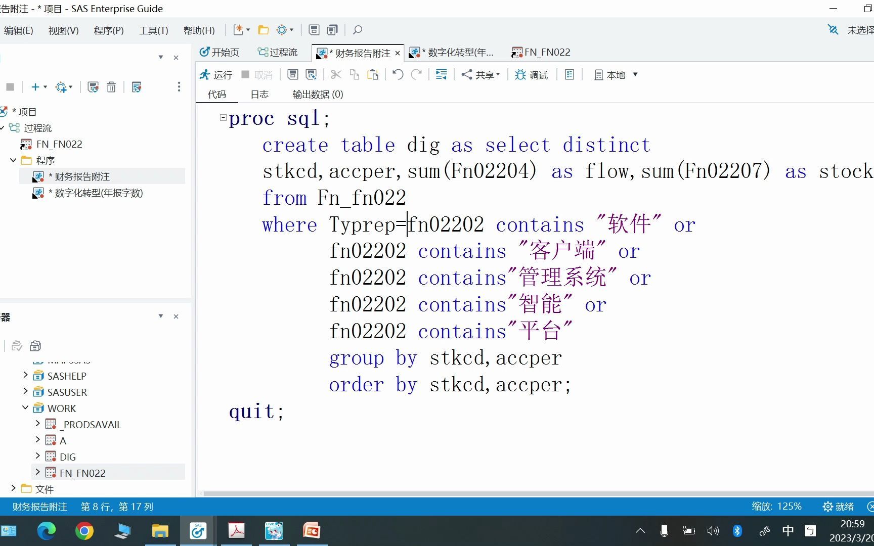Image resolution: width=874 pixels, height=546 pixels.
Task: Open Microsoft Edge from the taskbar
Action: pos(47,531)
